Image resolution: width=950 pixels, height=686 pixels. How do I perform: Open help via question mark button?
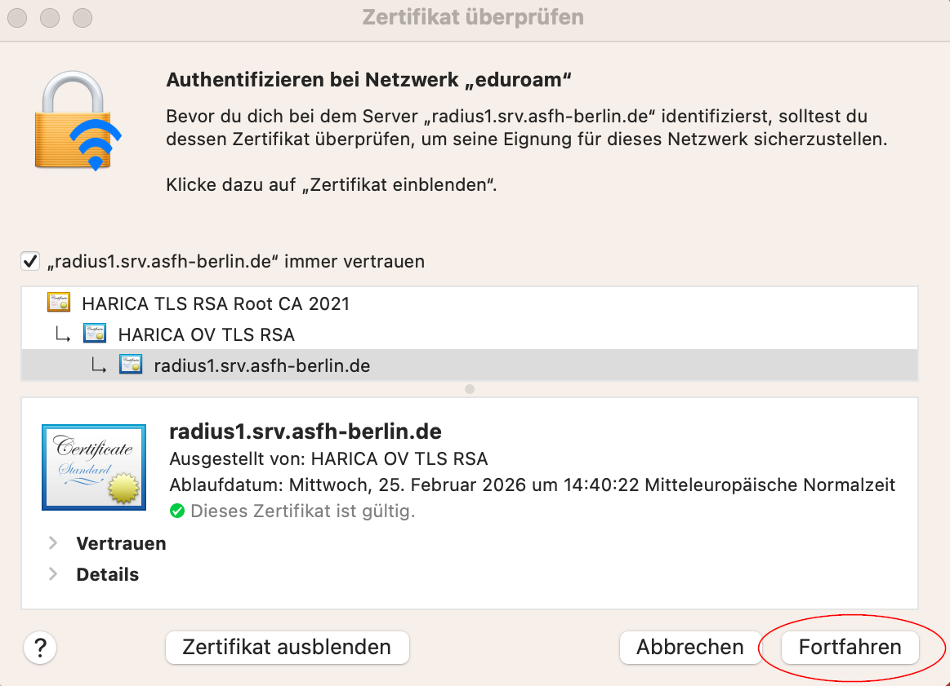pos(40,648)
